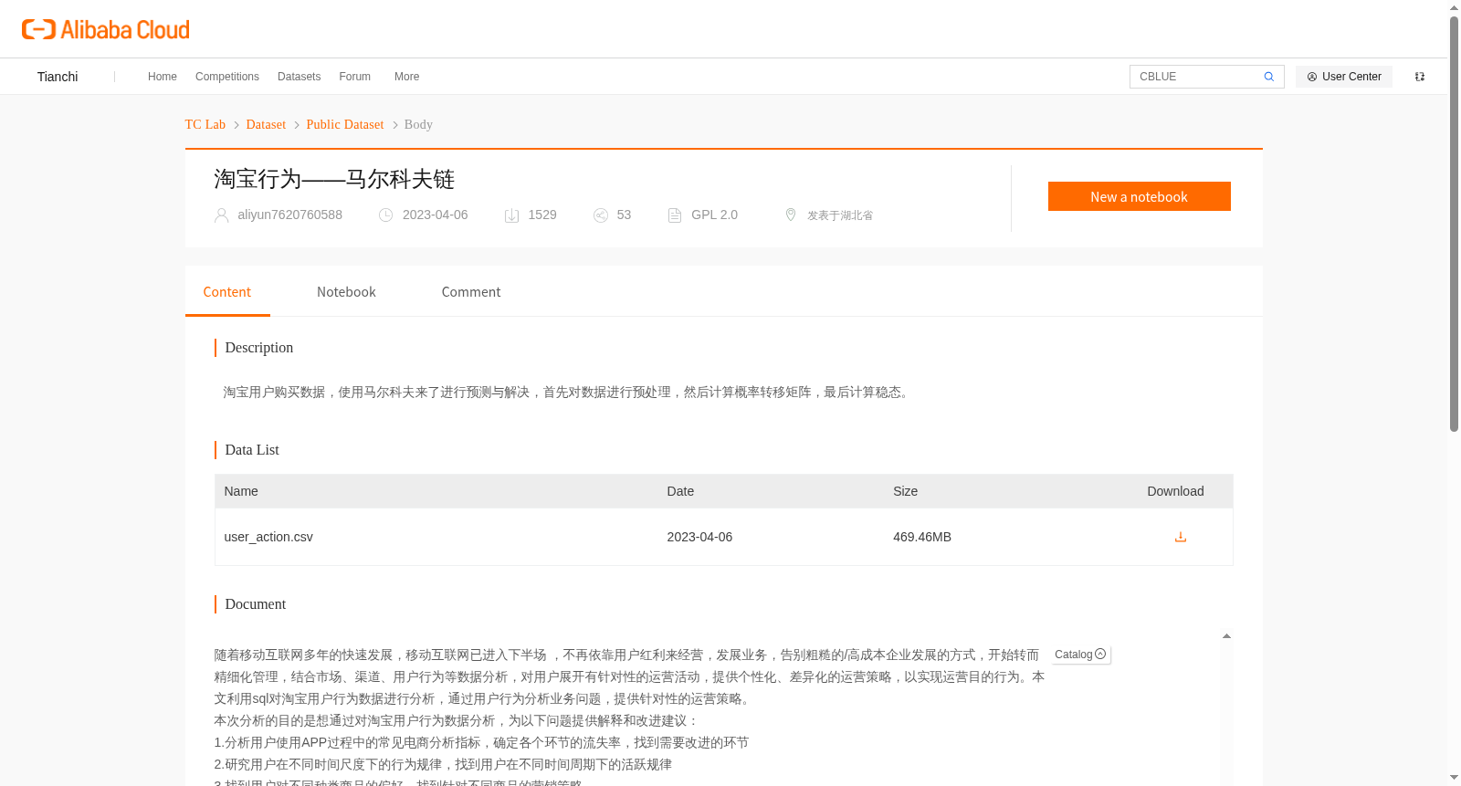
Task: Open the Home menu item
Action: click(163, 77)
